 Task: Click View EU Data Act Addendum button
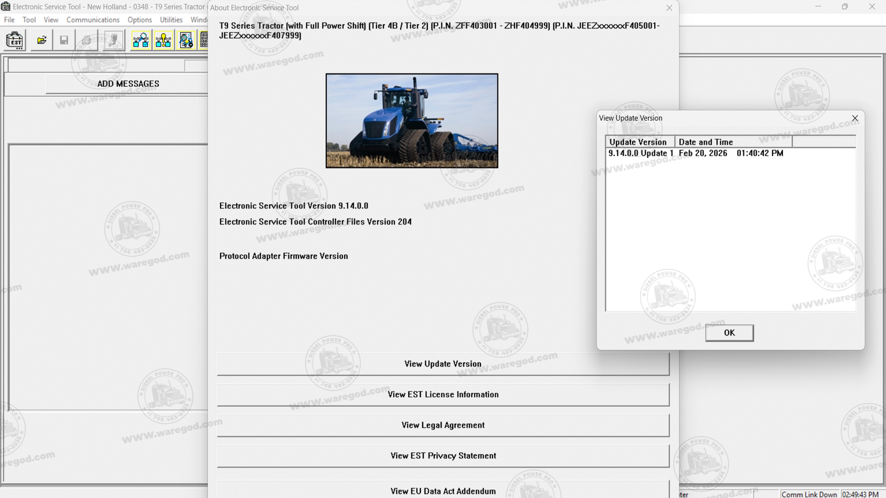click(443, 491)
